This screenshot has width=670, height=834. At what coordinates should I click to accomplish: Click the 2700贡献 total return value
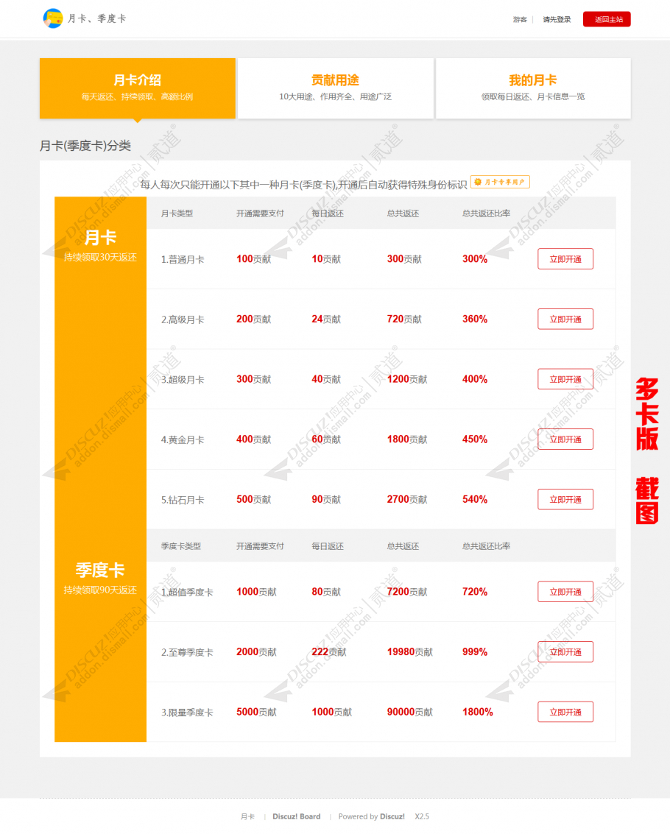point(407,499)
